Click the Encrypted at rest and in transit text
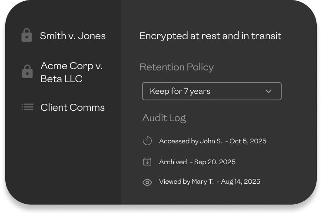The height and width of the screenshot is (215, 322). (210, 36)
